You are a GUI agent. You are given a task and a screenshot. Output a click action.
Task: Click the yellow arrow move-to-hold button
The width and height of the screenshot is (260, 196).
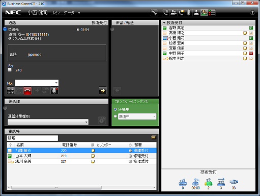pos(103,91)
